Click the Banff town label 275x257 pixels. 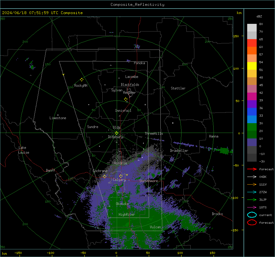[50, 170]
